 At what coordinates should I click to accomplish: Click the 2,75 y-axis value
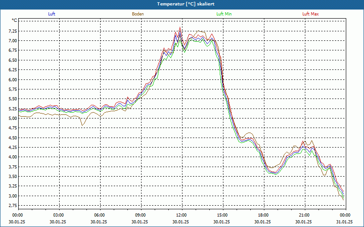pyautogui.click(x=13, y=206)
